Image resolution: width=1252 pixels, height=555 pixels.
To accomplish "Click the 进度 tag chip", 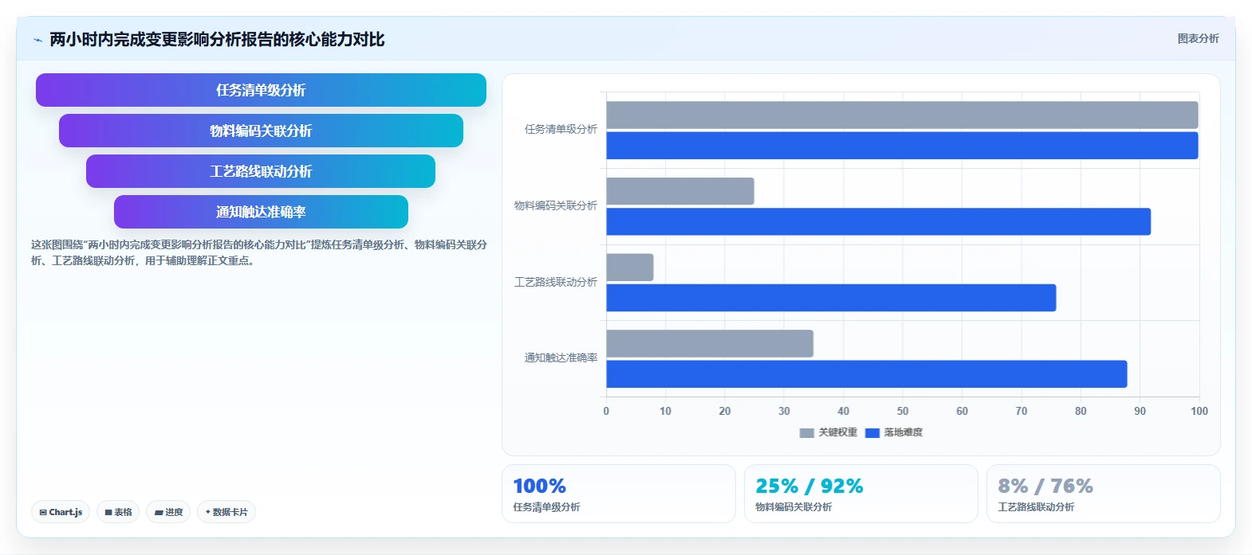I will click(168, 512).
